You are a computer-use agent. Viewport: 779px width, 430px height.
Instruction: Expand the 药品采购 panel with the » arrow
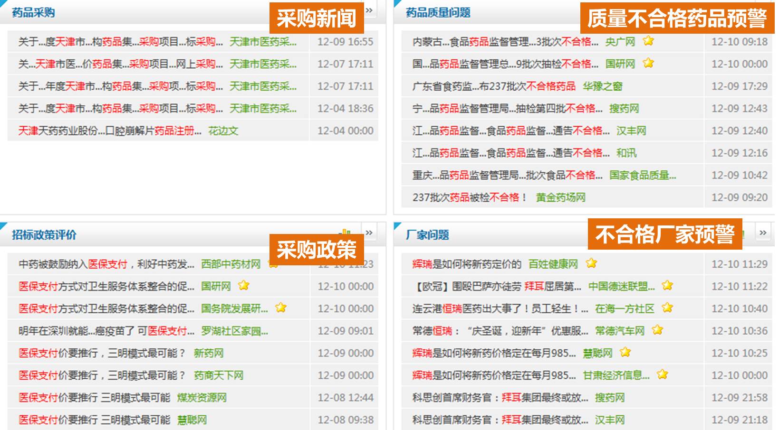pos(369,10)
